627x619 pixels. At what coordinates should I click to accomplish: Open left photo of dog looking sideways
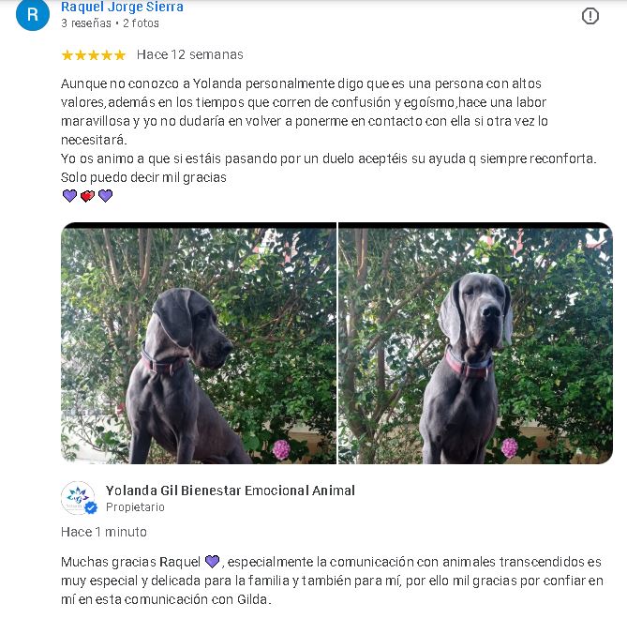pyautogui.click(x=199, y=343)
